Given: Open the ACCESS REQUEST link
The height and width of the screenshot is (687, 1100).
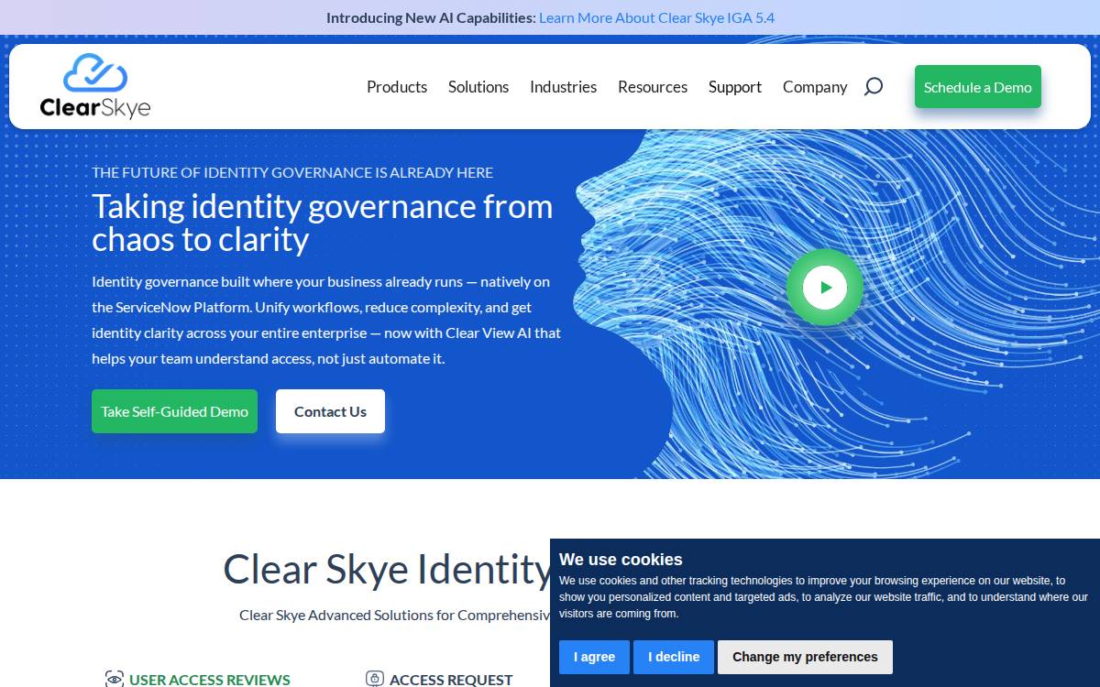Looking at the screenshot, I should click(451, 680).
